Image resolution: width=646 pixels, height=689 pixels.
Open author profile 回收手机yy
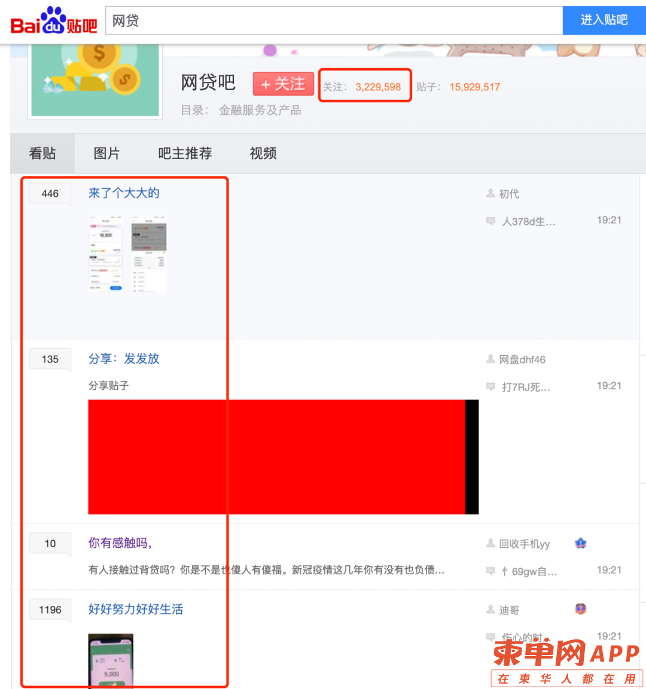pyautogui.click(x=525, y=544)
